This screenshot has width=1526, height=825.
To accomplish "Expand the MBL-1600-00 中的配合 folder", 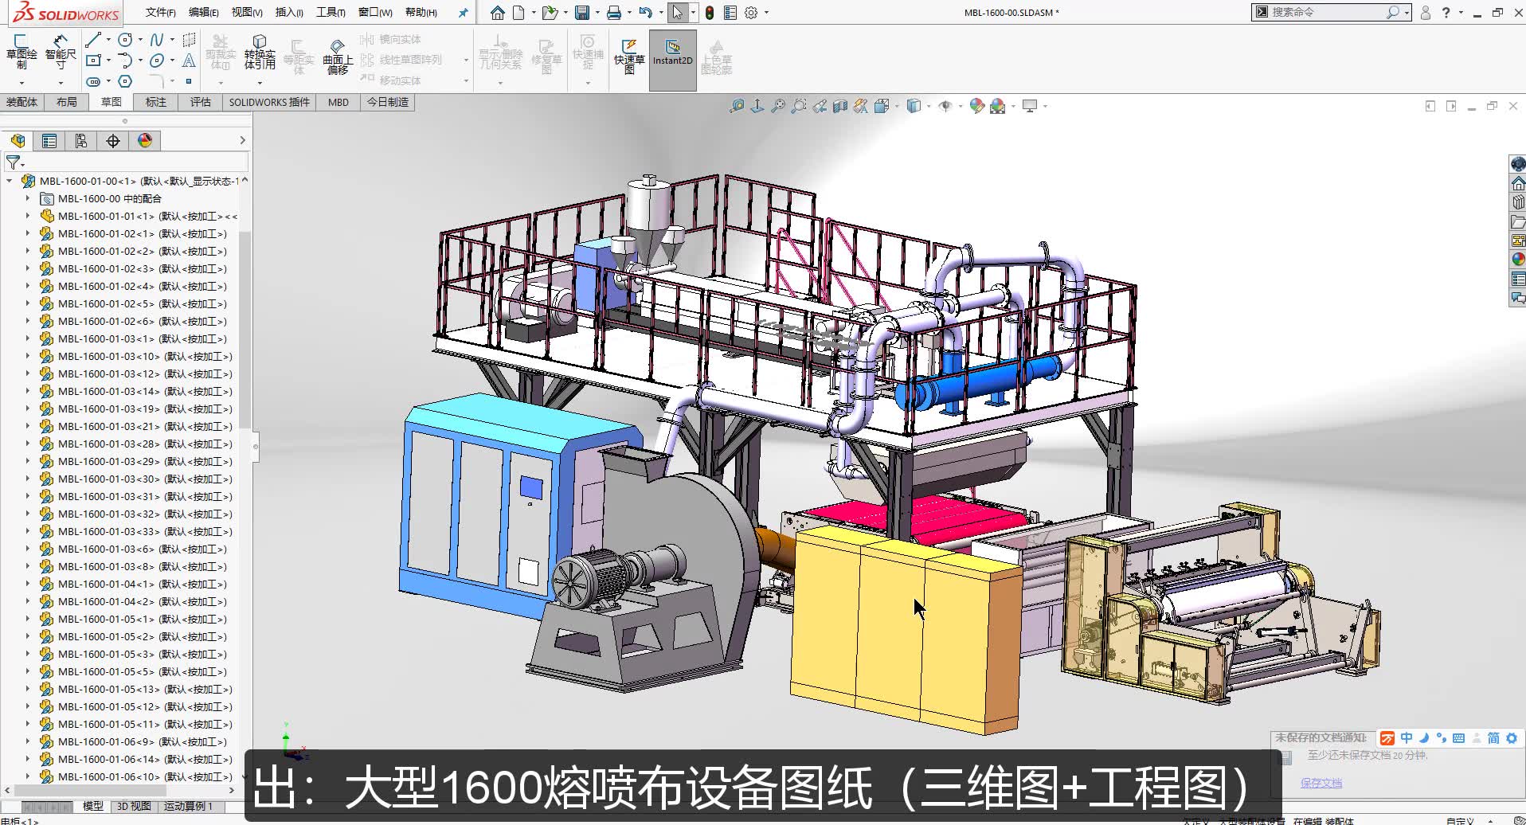I will (x=27, y=198).
